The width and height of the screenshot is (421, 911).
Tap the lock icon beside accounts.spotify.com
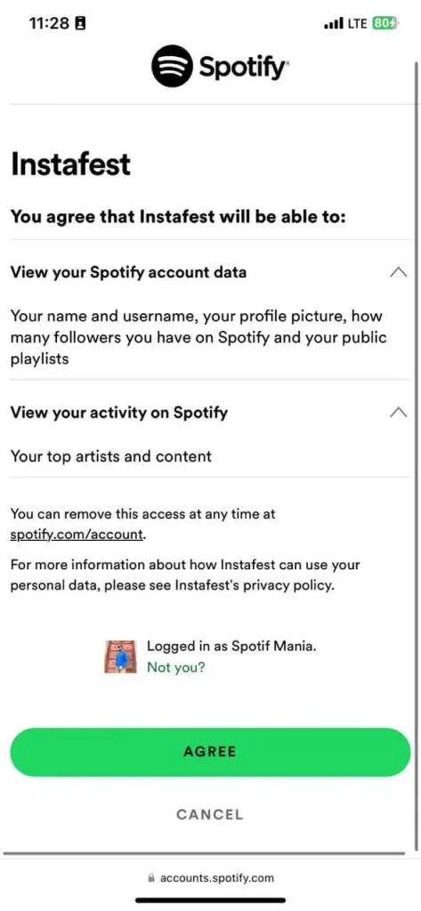tap(152, 878)
